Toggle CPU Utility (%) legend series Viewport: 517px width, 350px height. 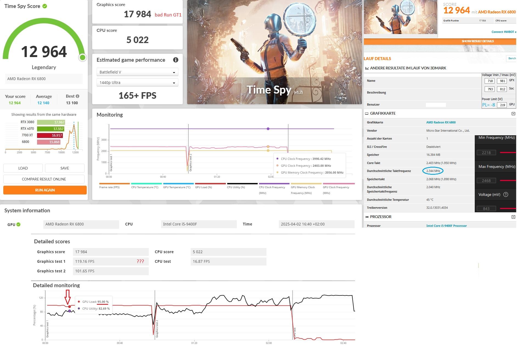(242, 186)
